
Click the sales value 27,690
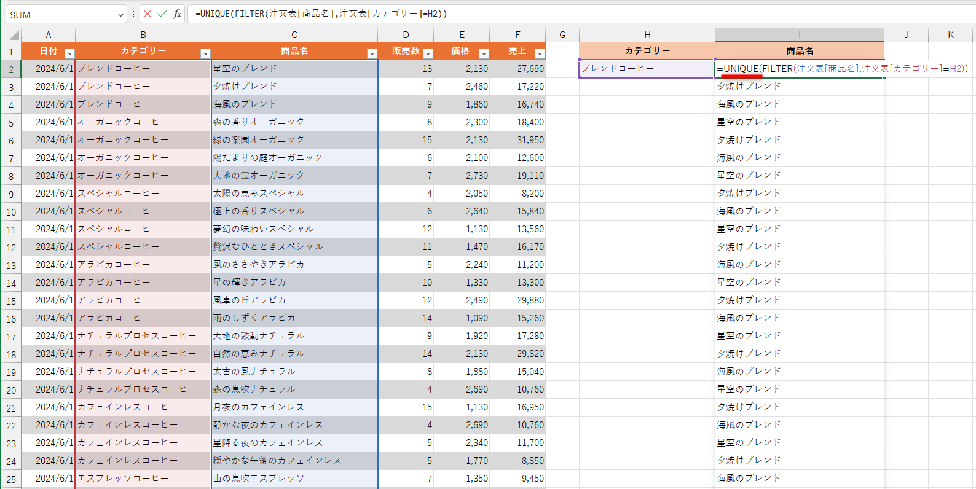click(518, 69)
